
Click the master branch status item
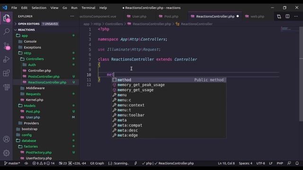click(x=12, y=163)
